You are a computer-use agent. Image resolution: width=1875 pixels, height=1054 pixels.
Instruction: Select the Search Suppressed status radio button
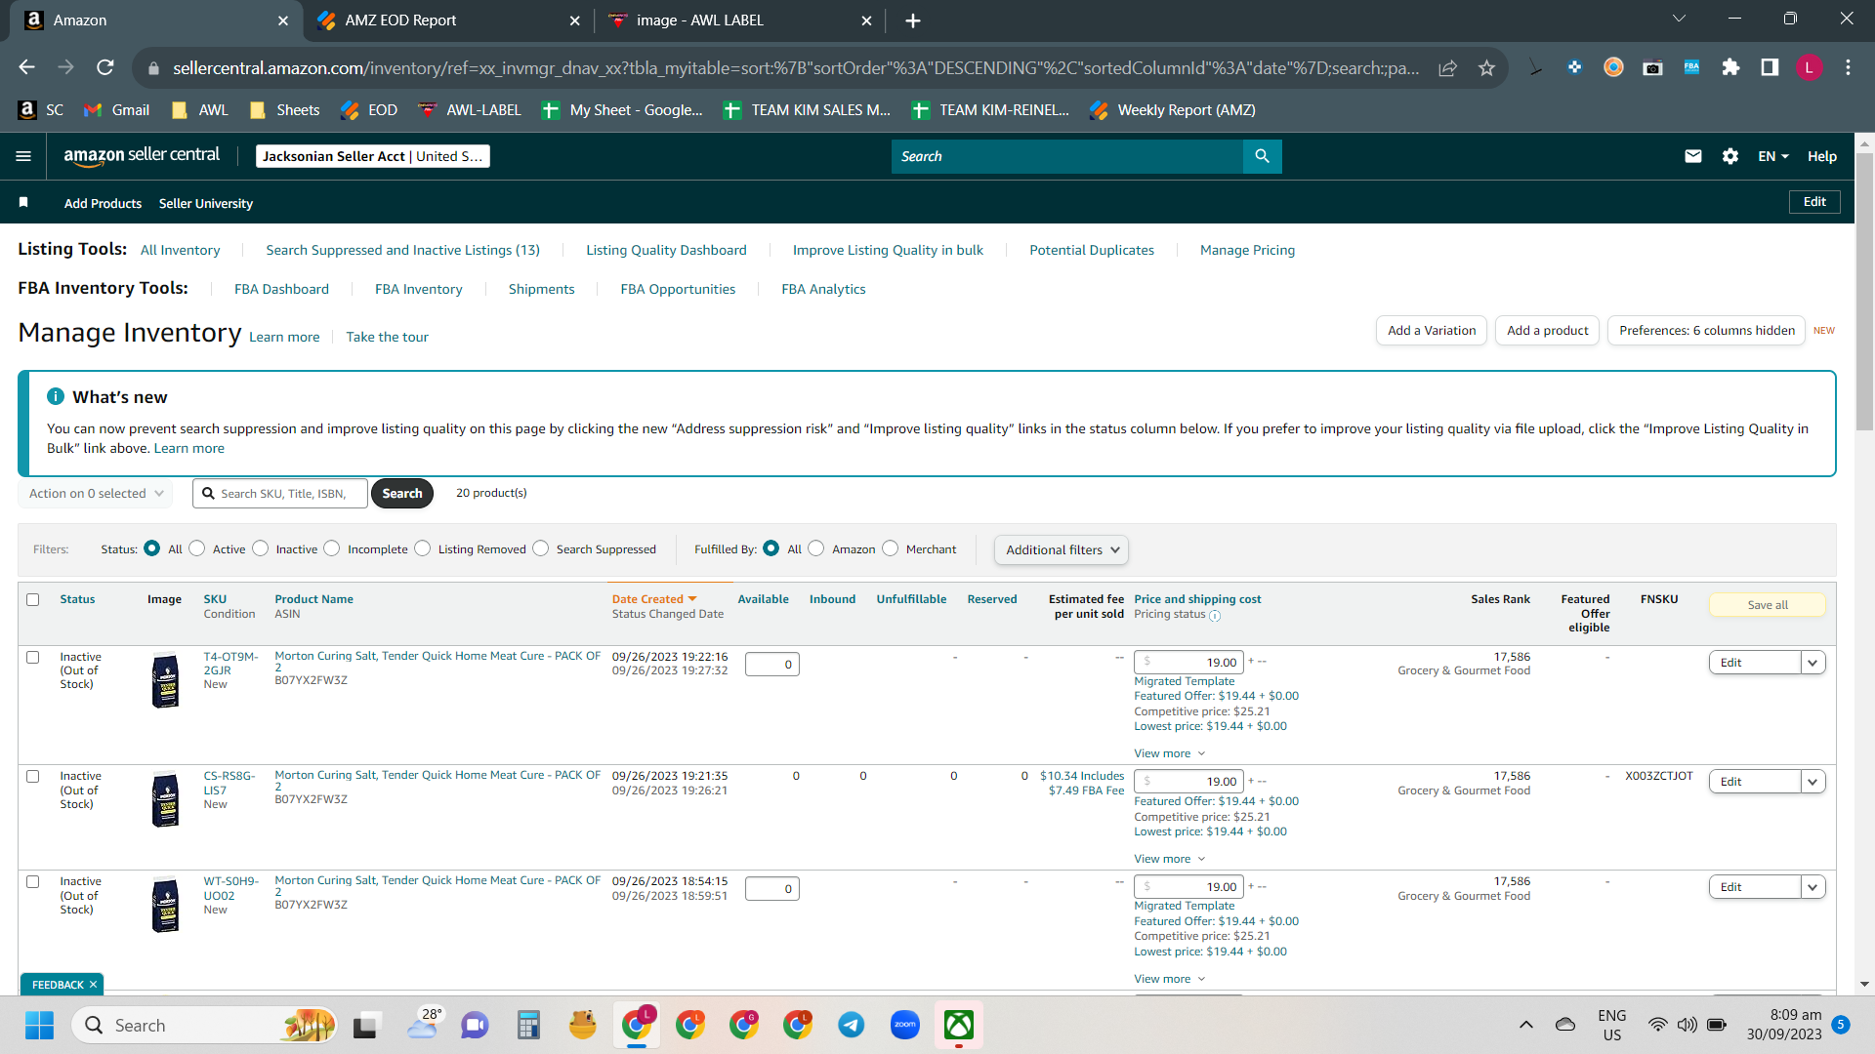coord(541,548)
